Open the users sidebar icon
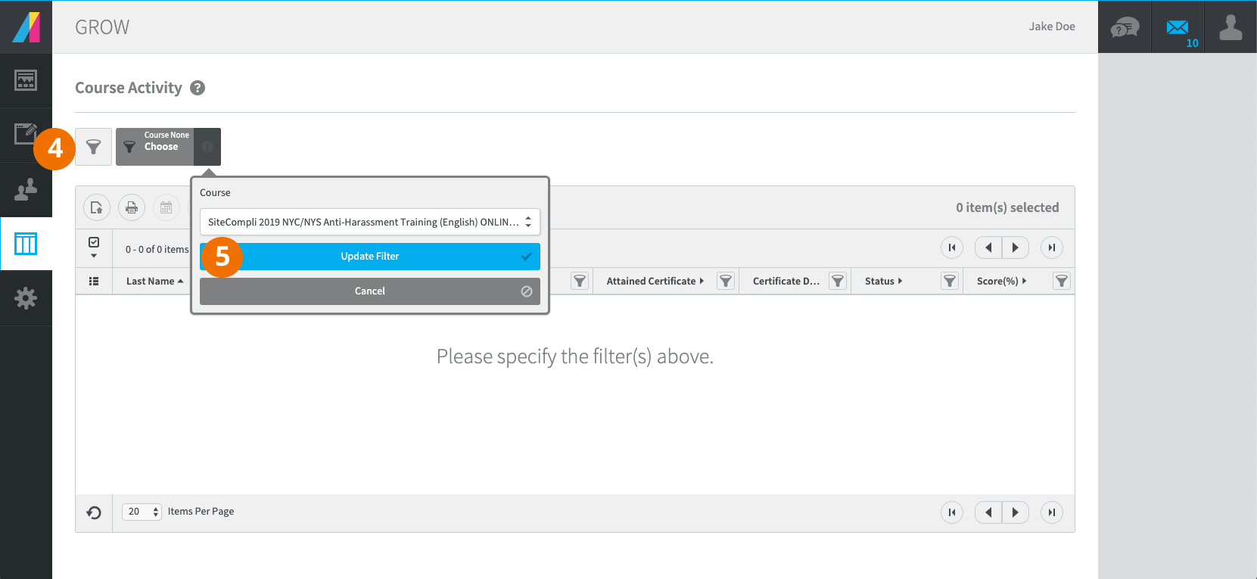The height and width of the screenshot is (579, 1257). point(26,189)
